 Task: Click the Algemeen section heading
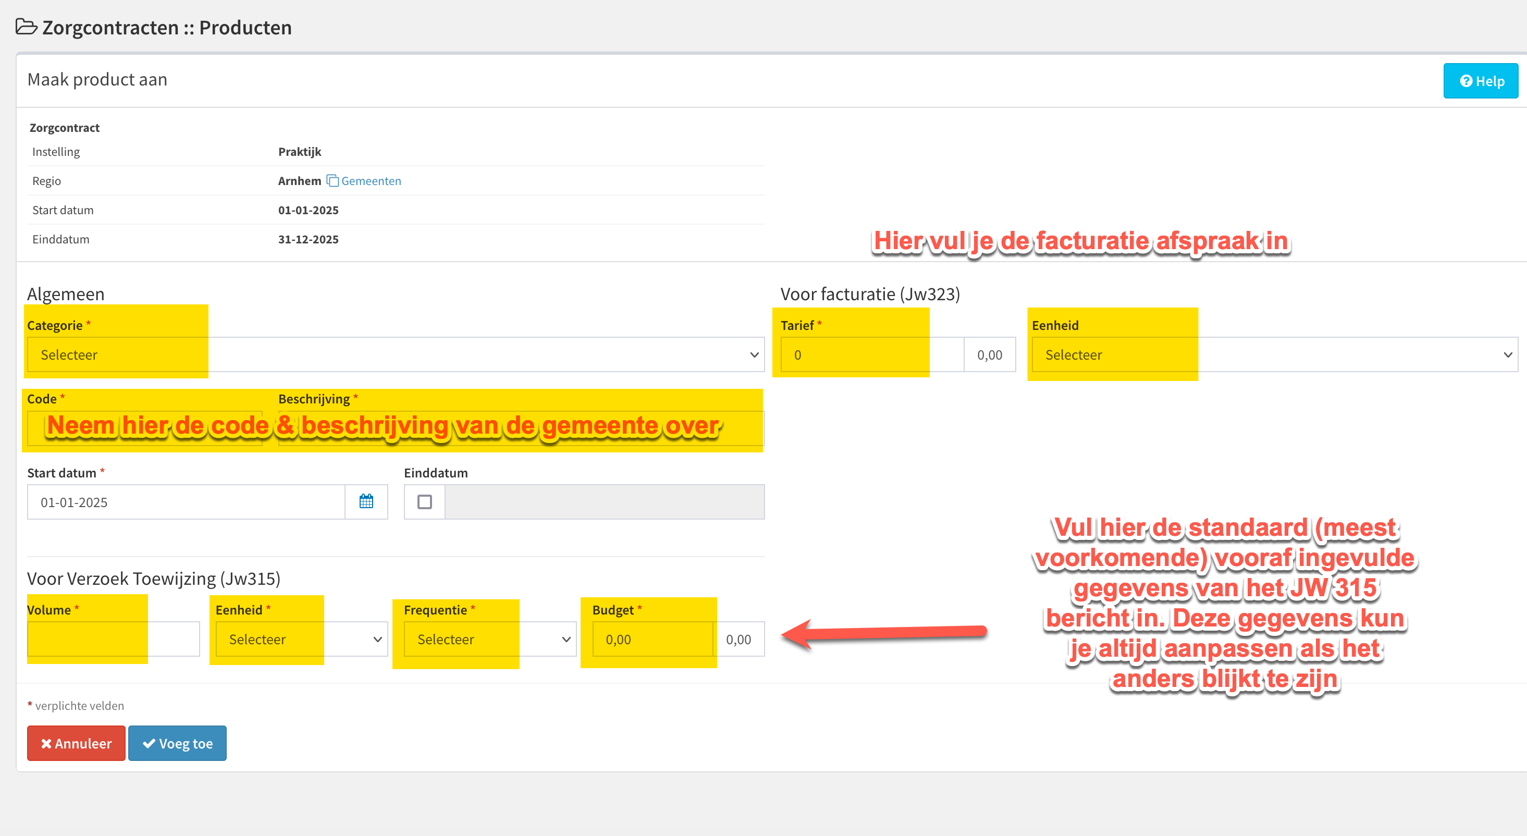click(66, 294)
